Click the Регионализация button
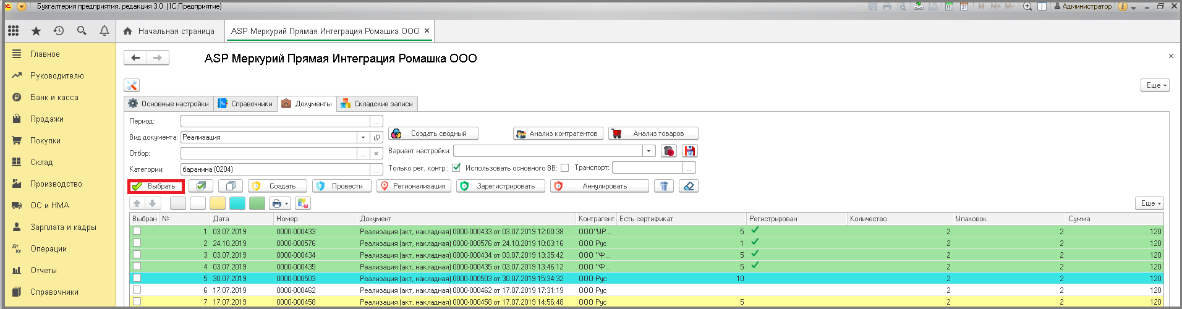 click(414, 186)
